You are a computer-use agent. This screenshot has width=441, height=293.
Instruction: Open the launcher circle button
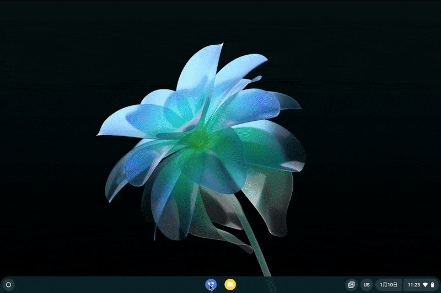[8, 285]
